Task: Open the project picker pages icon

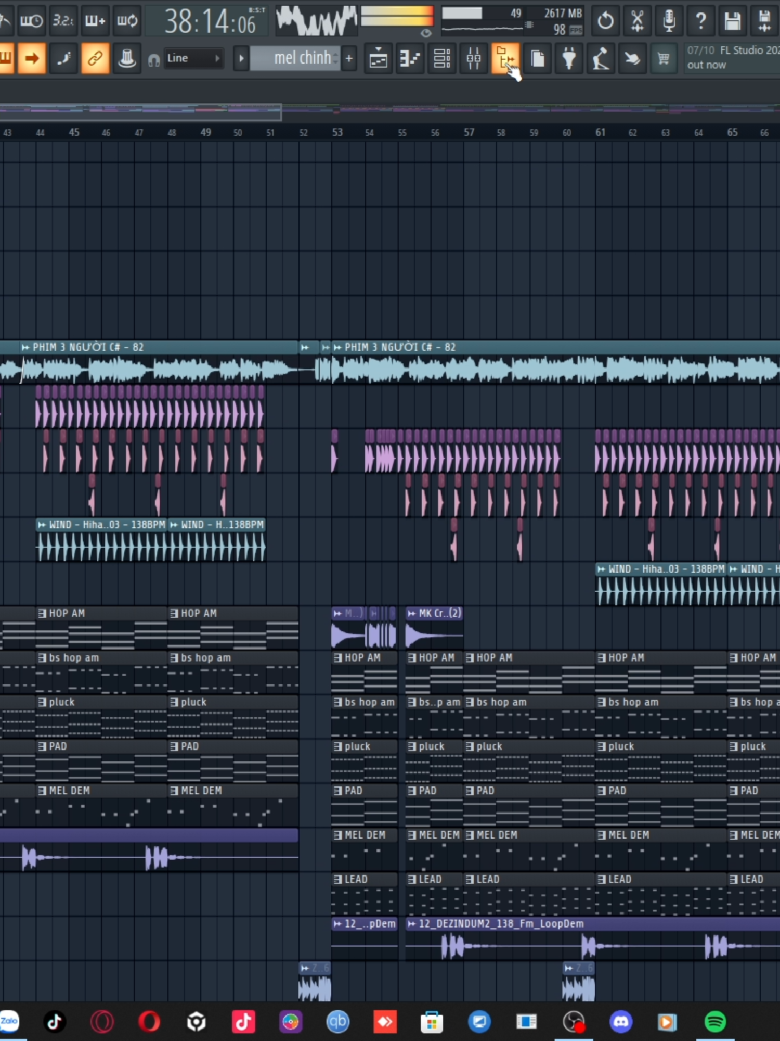Action: tap(538, 59)
